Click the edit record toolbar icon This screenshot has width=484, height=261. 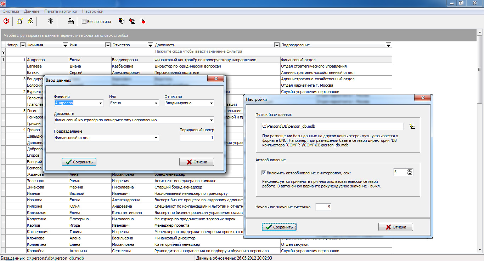click(x=30, y=22)
